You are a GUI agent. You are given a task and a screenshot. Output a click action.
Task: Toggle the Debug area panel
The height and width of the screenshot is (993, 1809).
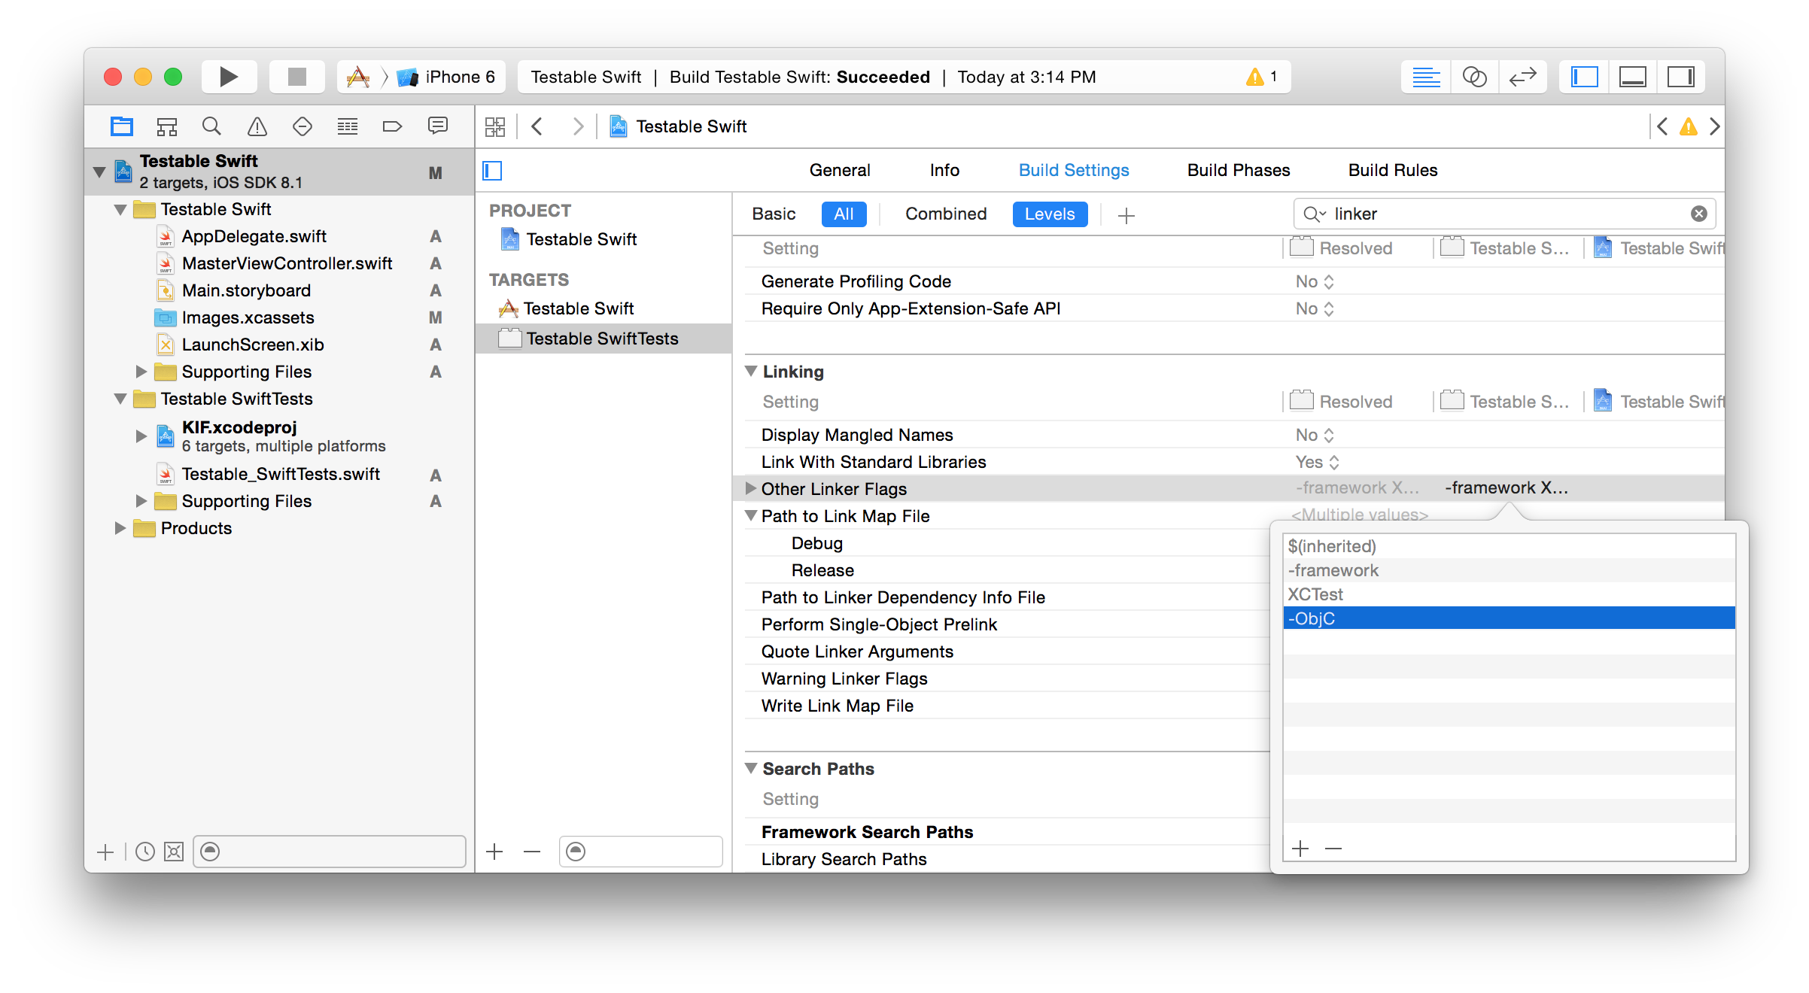tap(1632, 77)
